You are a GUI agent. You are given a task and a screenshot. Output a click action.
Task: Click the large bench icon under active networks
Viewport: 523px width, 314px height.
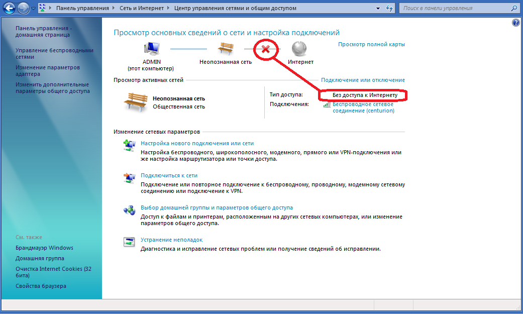(135, 102)
